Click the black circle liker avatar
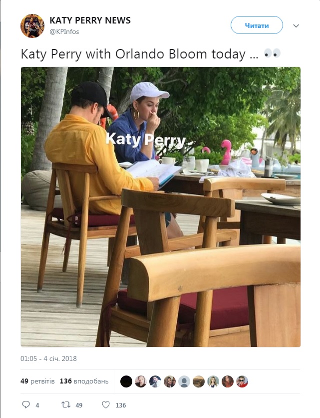Viewport: 320px width, 418px height. 126,381
